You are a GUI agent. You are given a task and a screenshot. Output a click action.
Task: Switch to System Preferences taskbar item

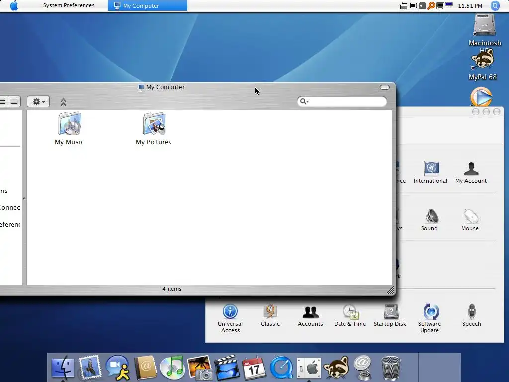coord(69,5)
